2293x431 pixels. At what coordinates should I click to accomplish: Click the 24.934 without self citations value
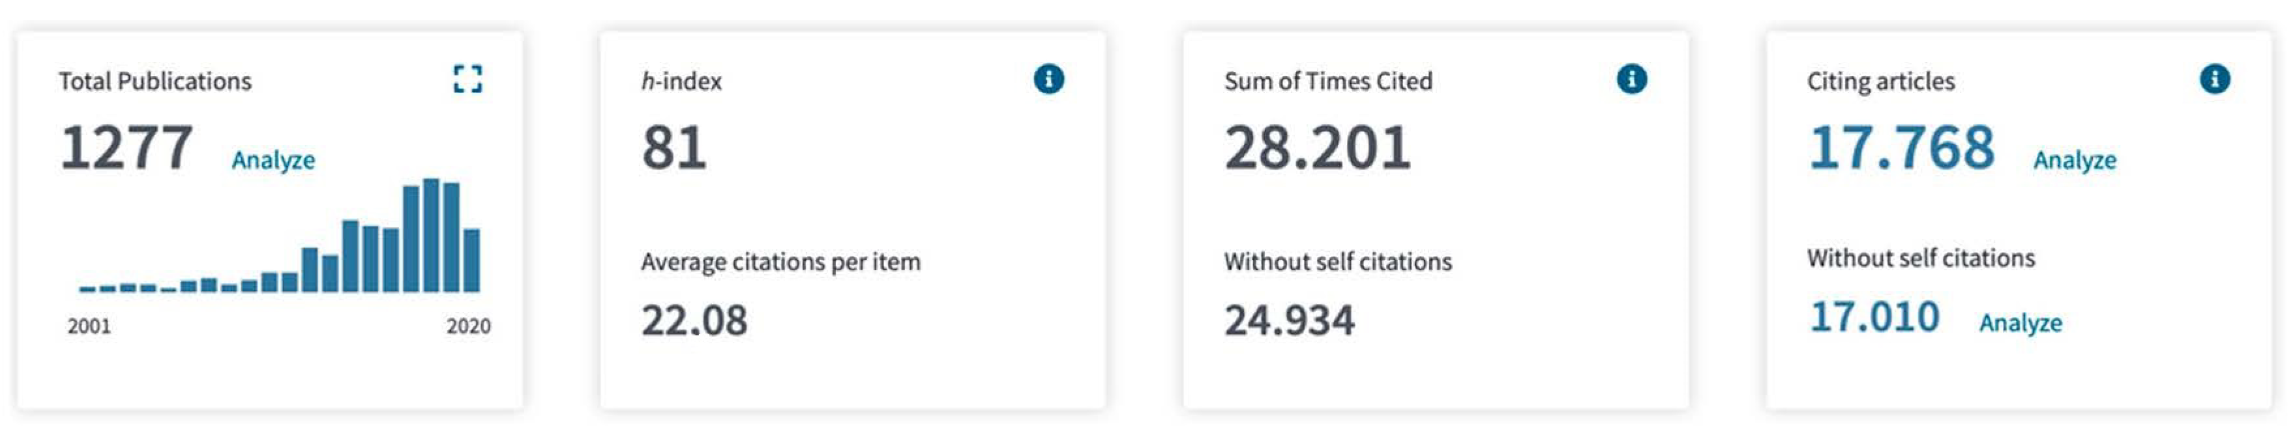click(1289, 321)
